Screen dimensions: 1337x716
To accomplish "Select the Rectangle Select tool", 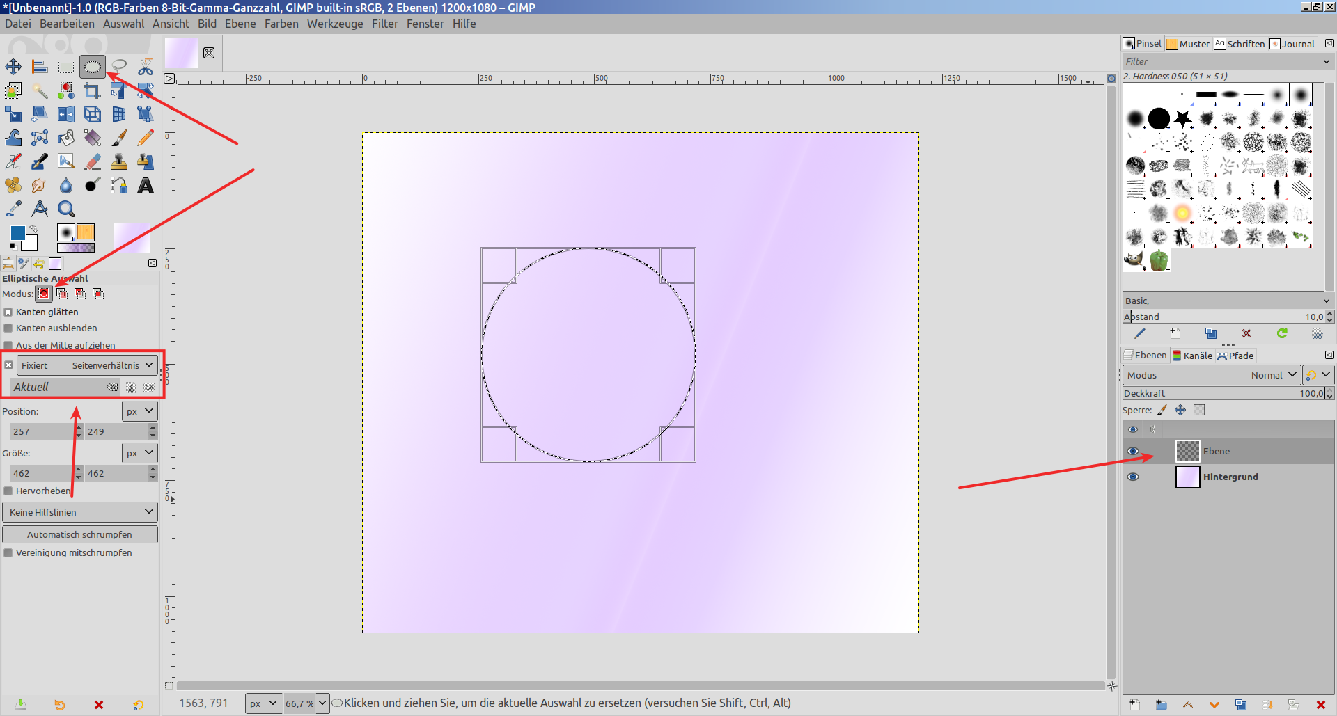I will pos(66,67).
